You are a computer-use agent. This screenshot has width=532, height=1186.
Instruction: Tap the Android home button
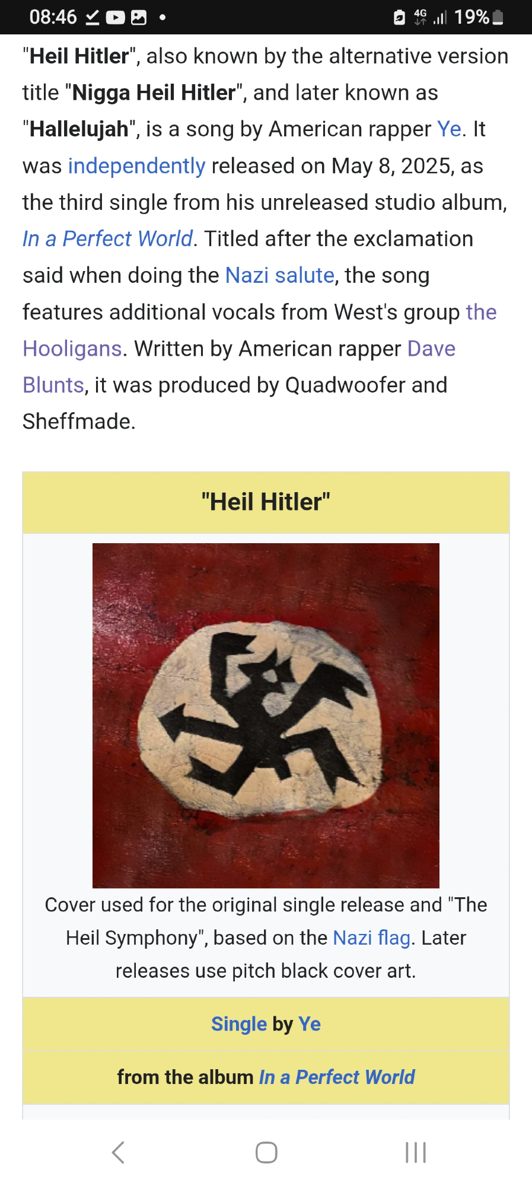[266, 1152]
